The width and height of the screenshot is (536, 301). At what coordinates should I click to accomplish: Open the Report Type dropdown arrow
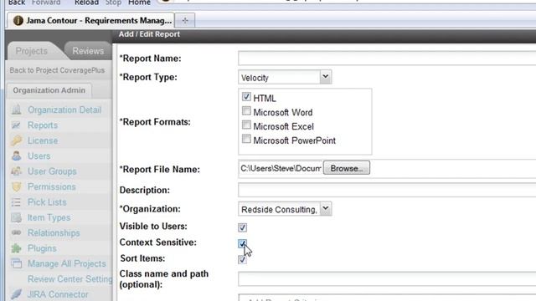click(326, 77)
